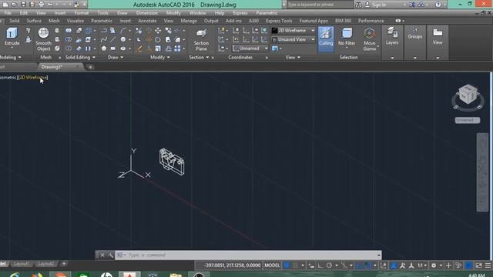Click the Move tool in Modify panel
This screenshot has height=277, width=493.
[158, 31]
